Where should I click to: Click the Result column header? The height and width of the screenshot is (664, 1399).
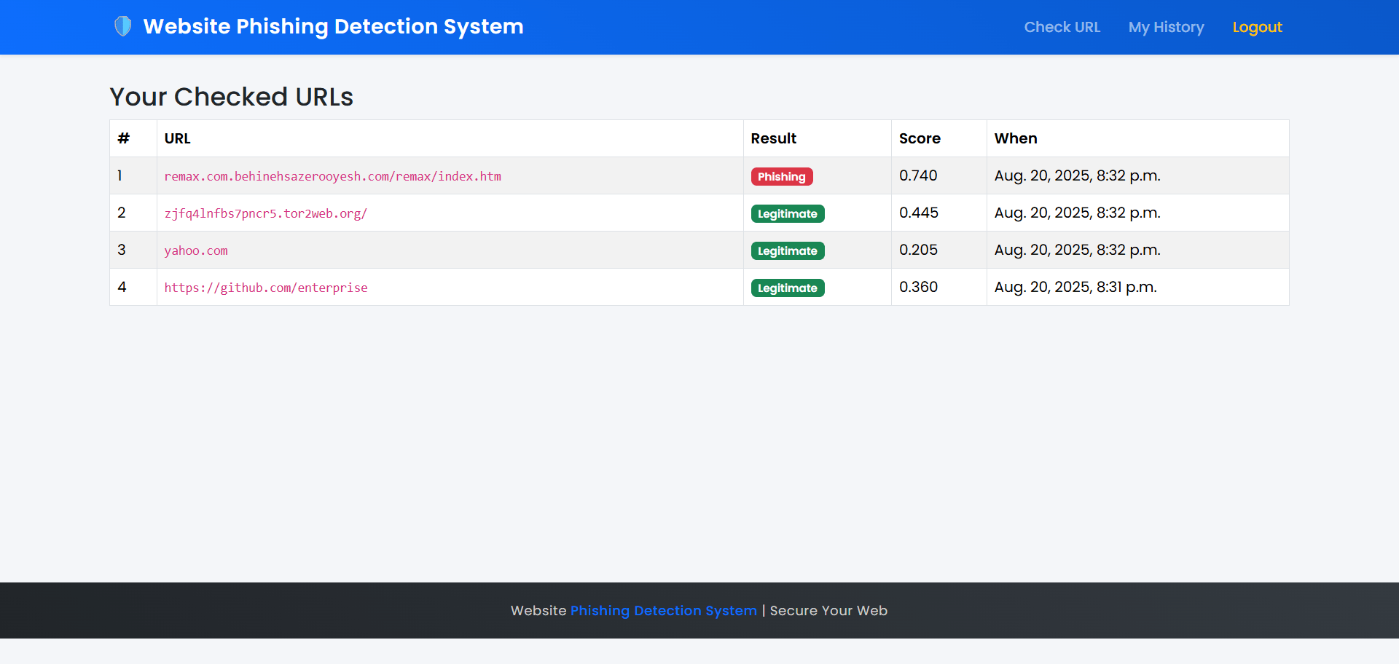tap(774, 138)
